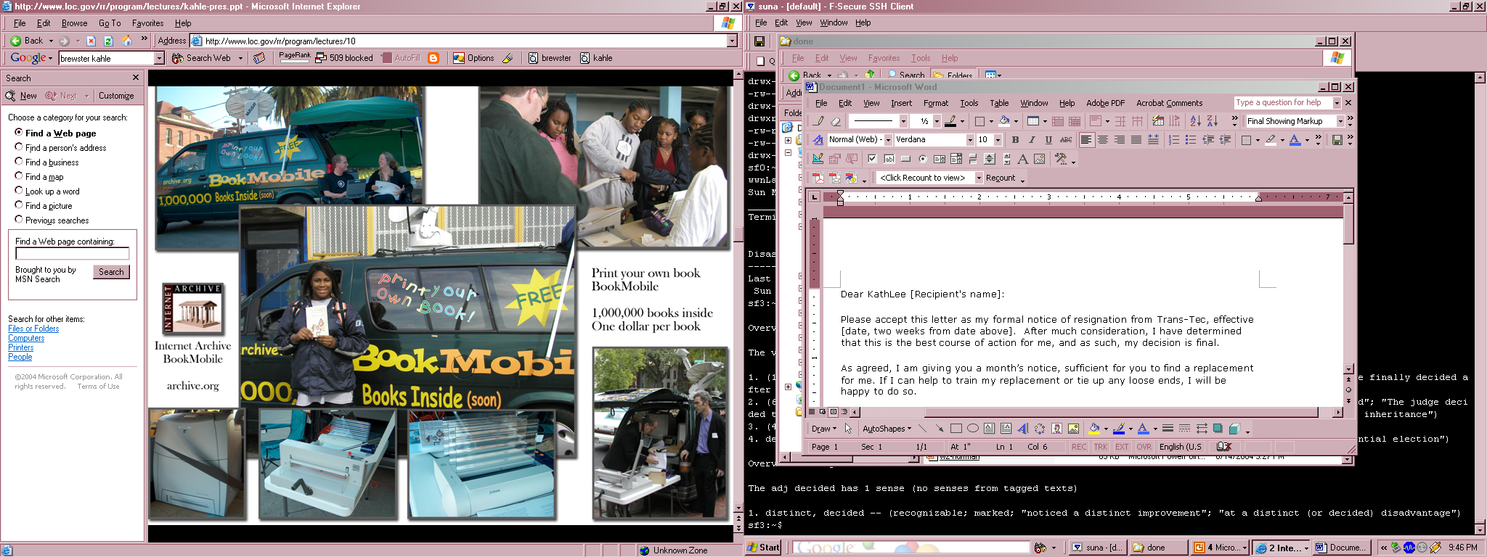Click the Home icon in Internet Explorer

click(x=127, y=41)
